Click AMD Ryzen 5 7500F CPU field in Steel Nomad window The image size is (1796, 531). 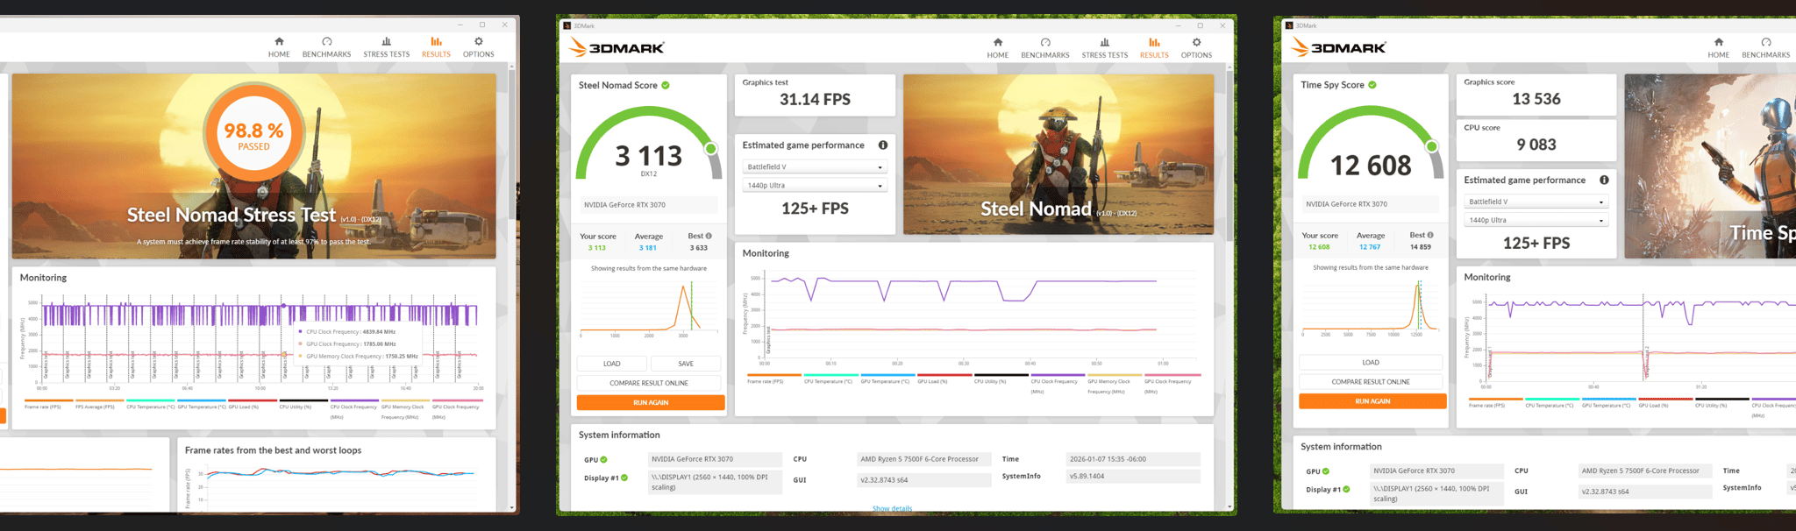pyautogui.click(x=923, y=459)
